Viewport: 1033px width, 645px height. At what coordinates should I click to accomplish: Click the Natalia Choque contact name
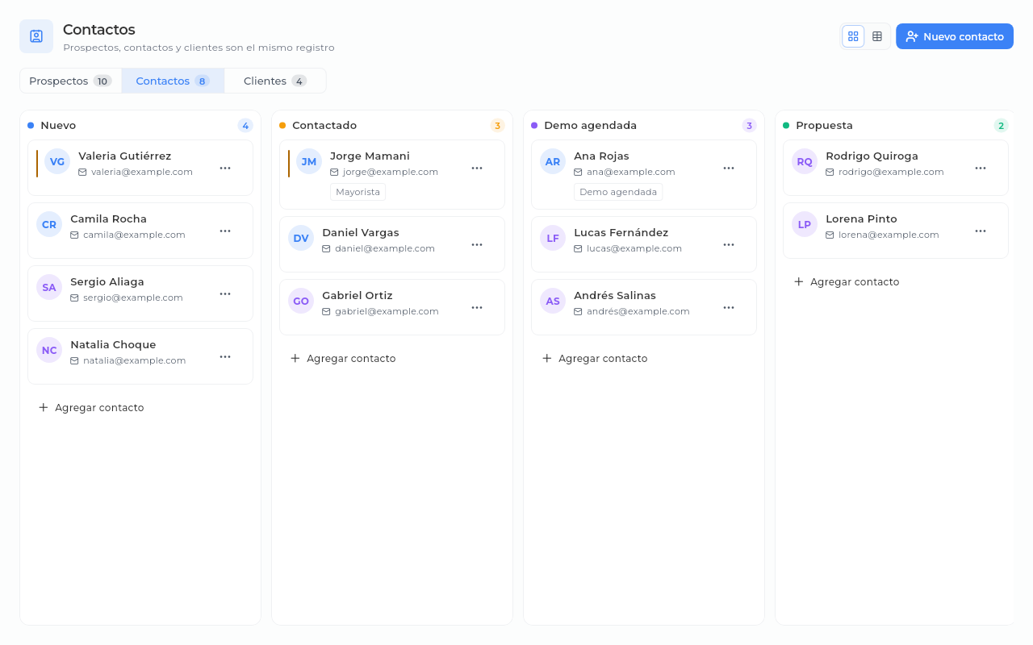(113, 344)
